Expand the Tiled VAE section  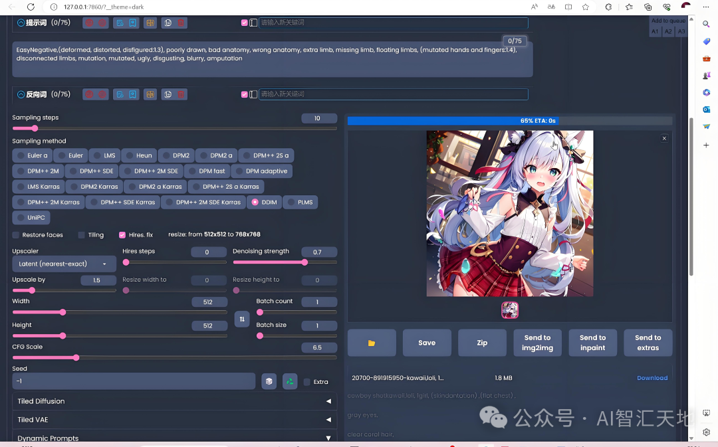pos(174,420)
